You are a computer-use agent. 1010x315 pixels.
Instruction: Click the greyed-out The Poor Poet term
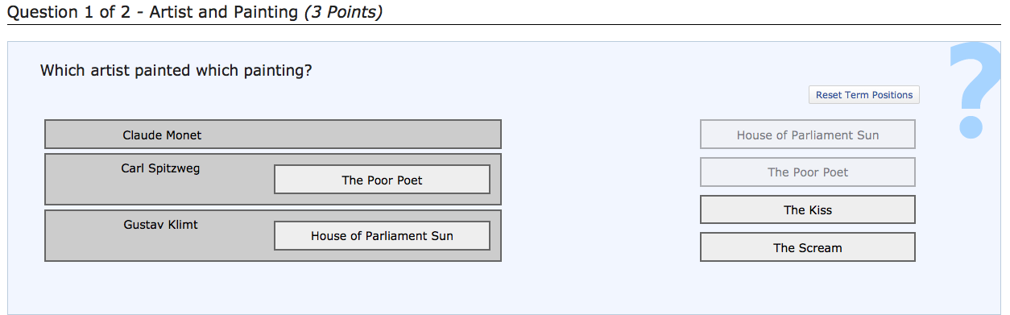(808, 172)
